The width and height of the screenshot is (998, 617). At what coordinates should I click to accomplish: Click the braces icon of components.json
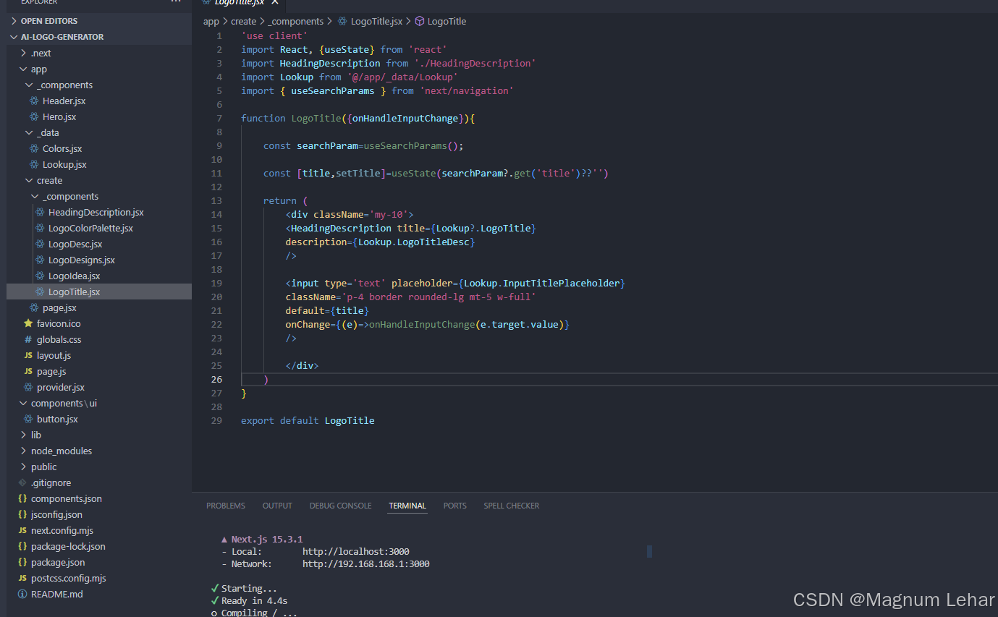point(22,498)
